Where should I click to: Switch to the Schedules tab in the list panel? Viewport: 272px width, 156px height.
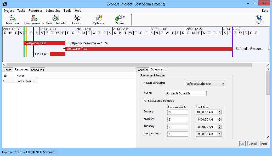click(37, 70)
